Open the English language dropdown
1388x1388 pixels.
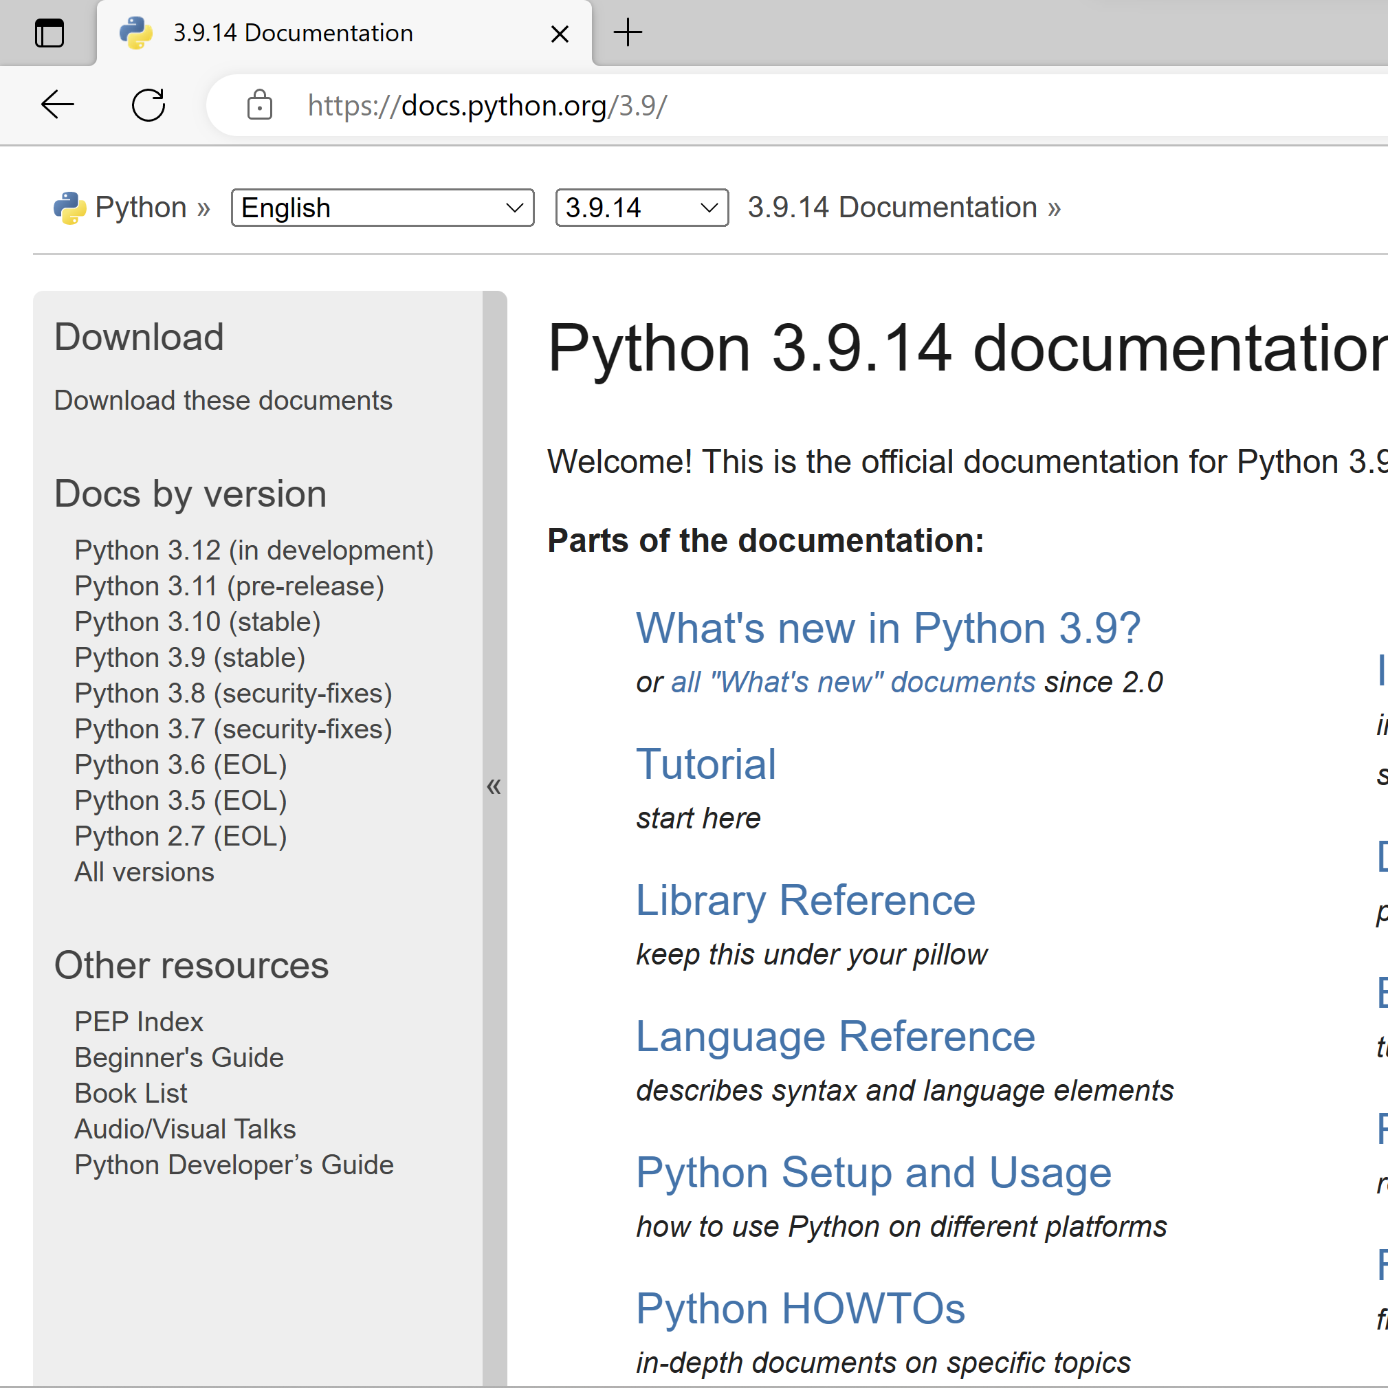click(382, 208)
